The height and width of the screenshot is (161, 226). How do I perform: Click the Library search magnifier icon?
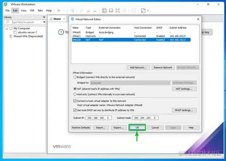(8, 22)
